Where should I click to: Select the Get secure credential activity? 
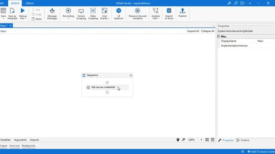point(107,87)
